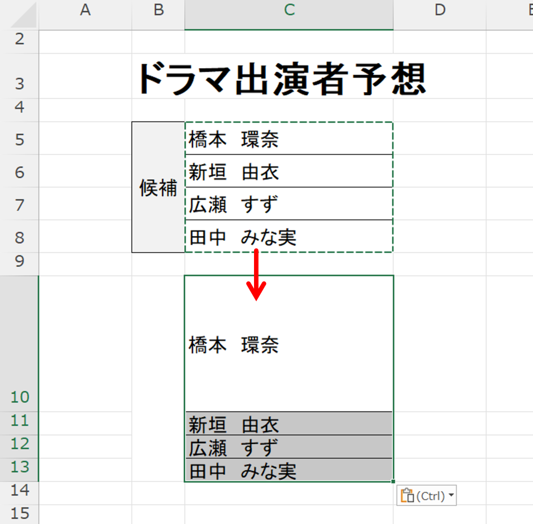Click the Paste Options clipboard icon
The image size is (533, 524).
407,496
